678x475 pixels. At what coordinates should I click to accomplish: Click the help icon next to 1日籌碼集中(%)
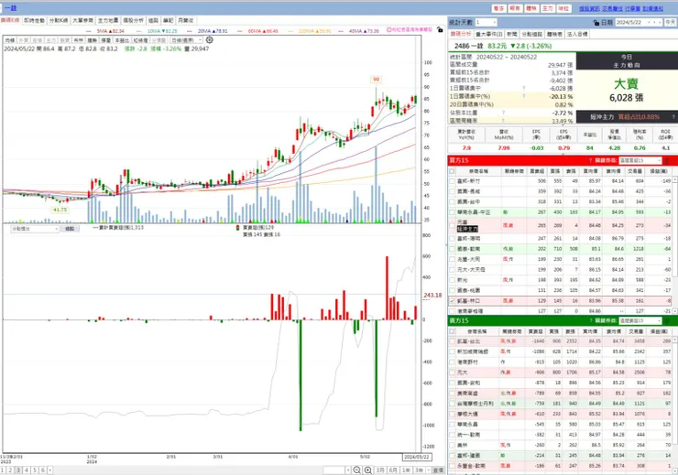point(524,96)
